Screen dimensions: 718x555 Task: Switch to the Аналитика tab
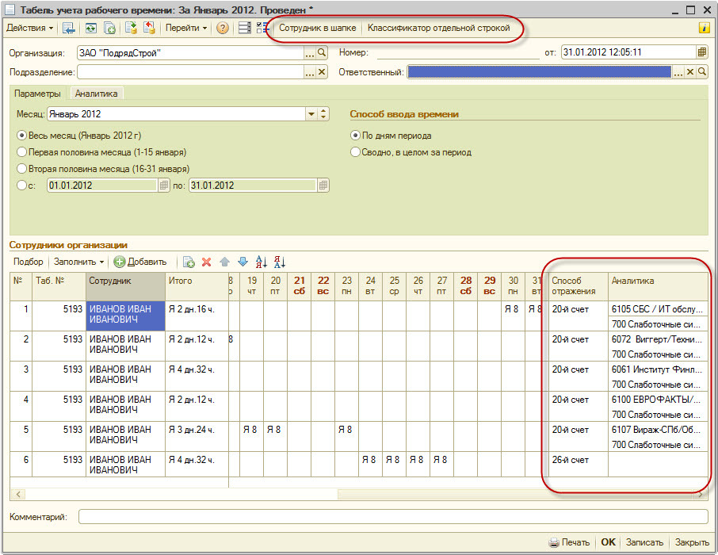[x=96, y=94]
